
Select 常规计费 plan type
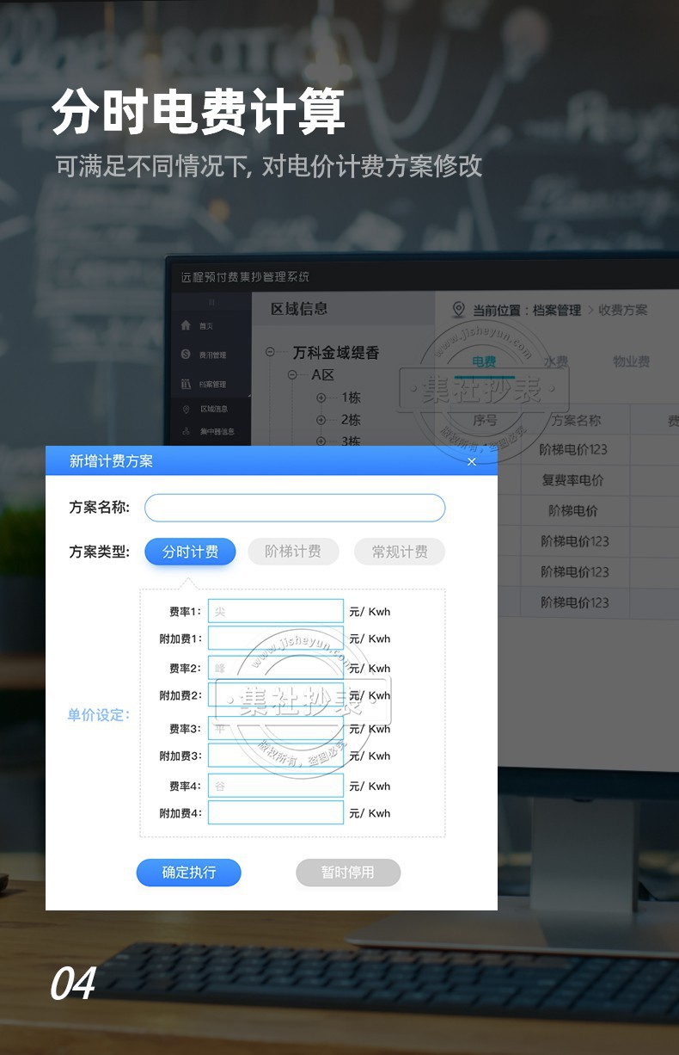[x=400, y=552]
